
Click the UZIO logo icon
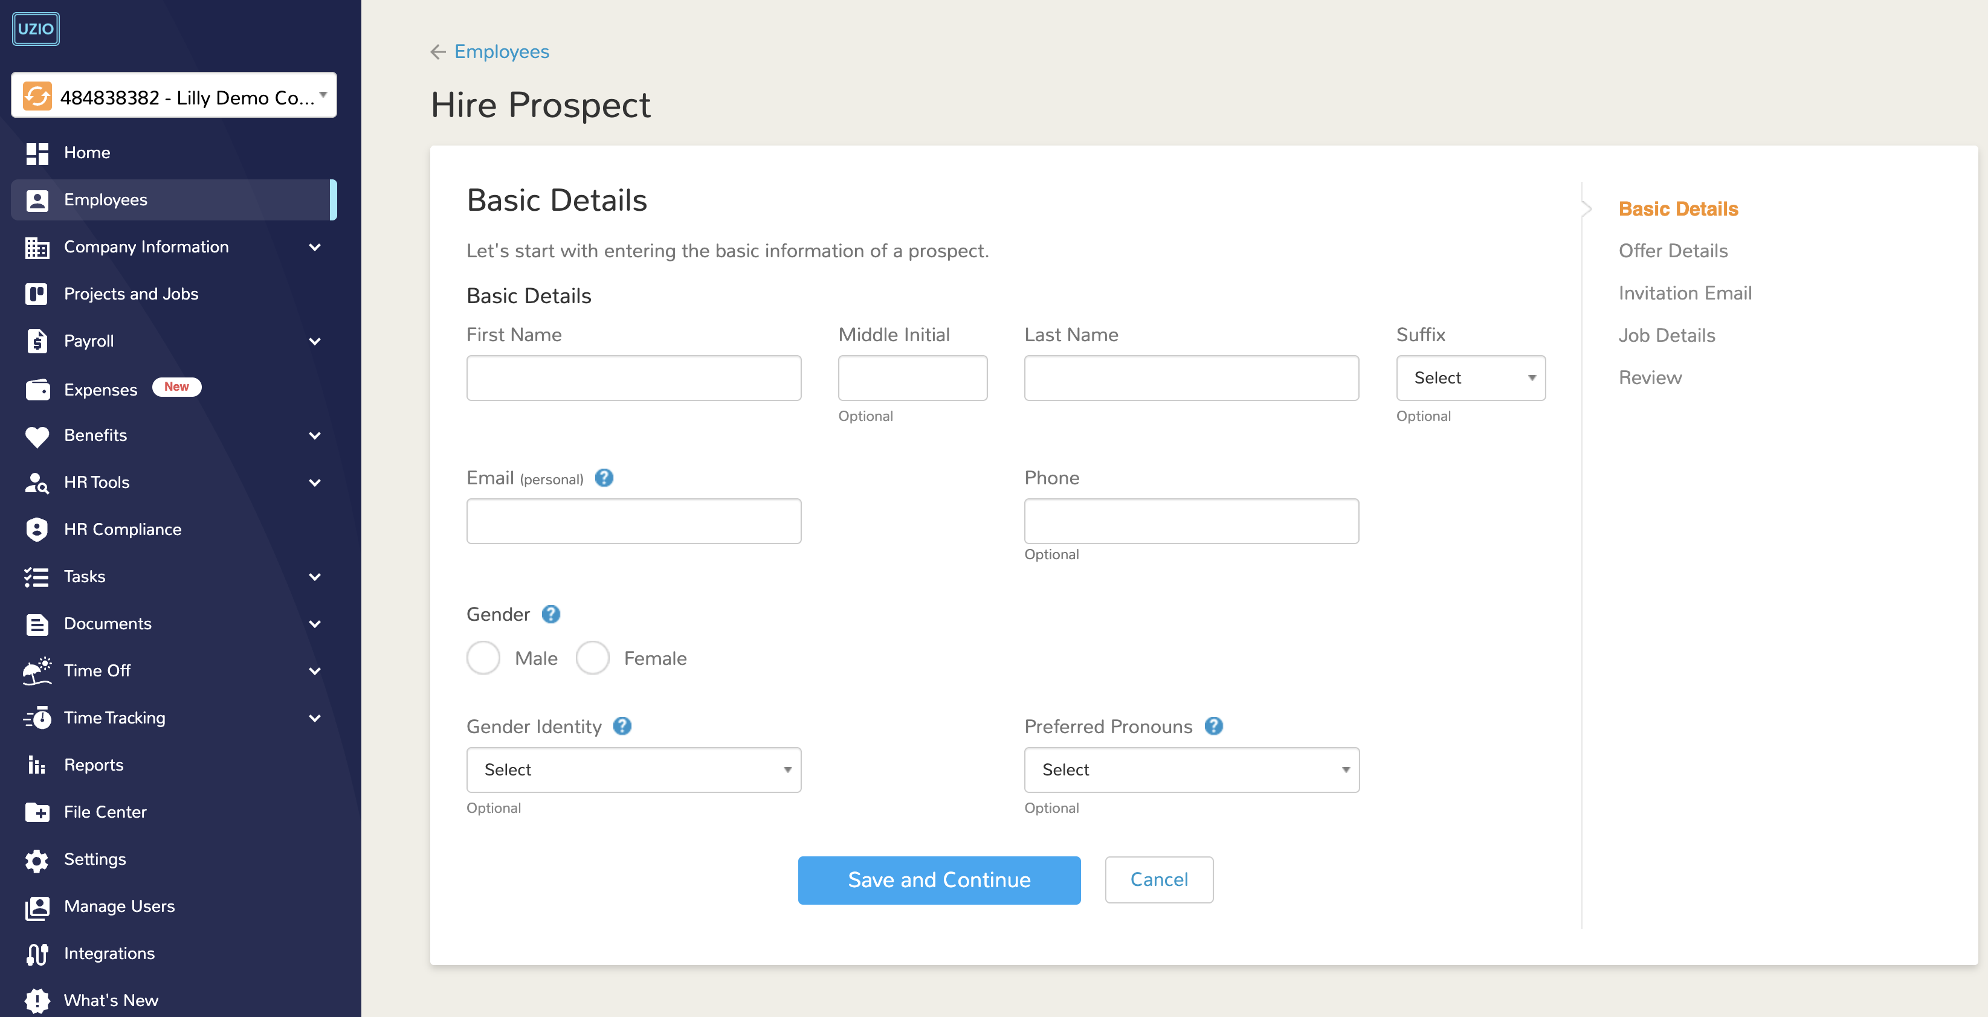(x=36, y=30)
